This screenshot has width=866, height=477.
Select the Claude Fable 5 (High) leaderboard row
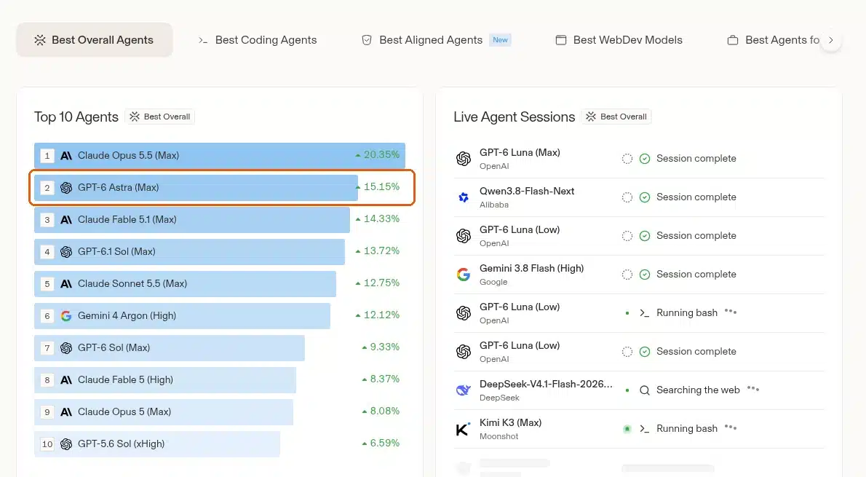coord(220,380)
